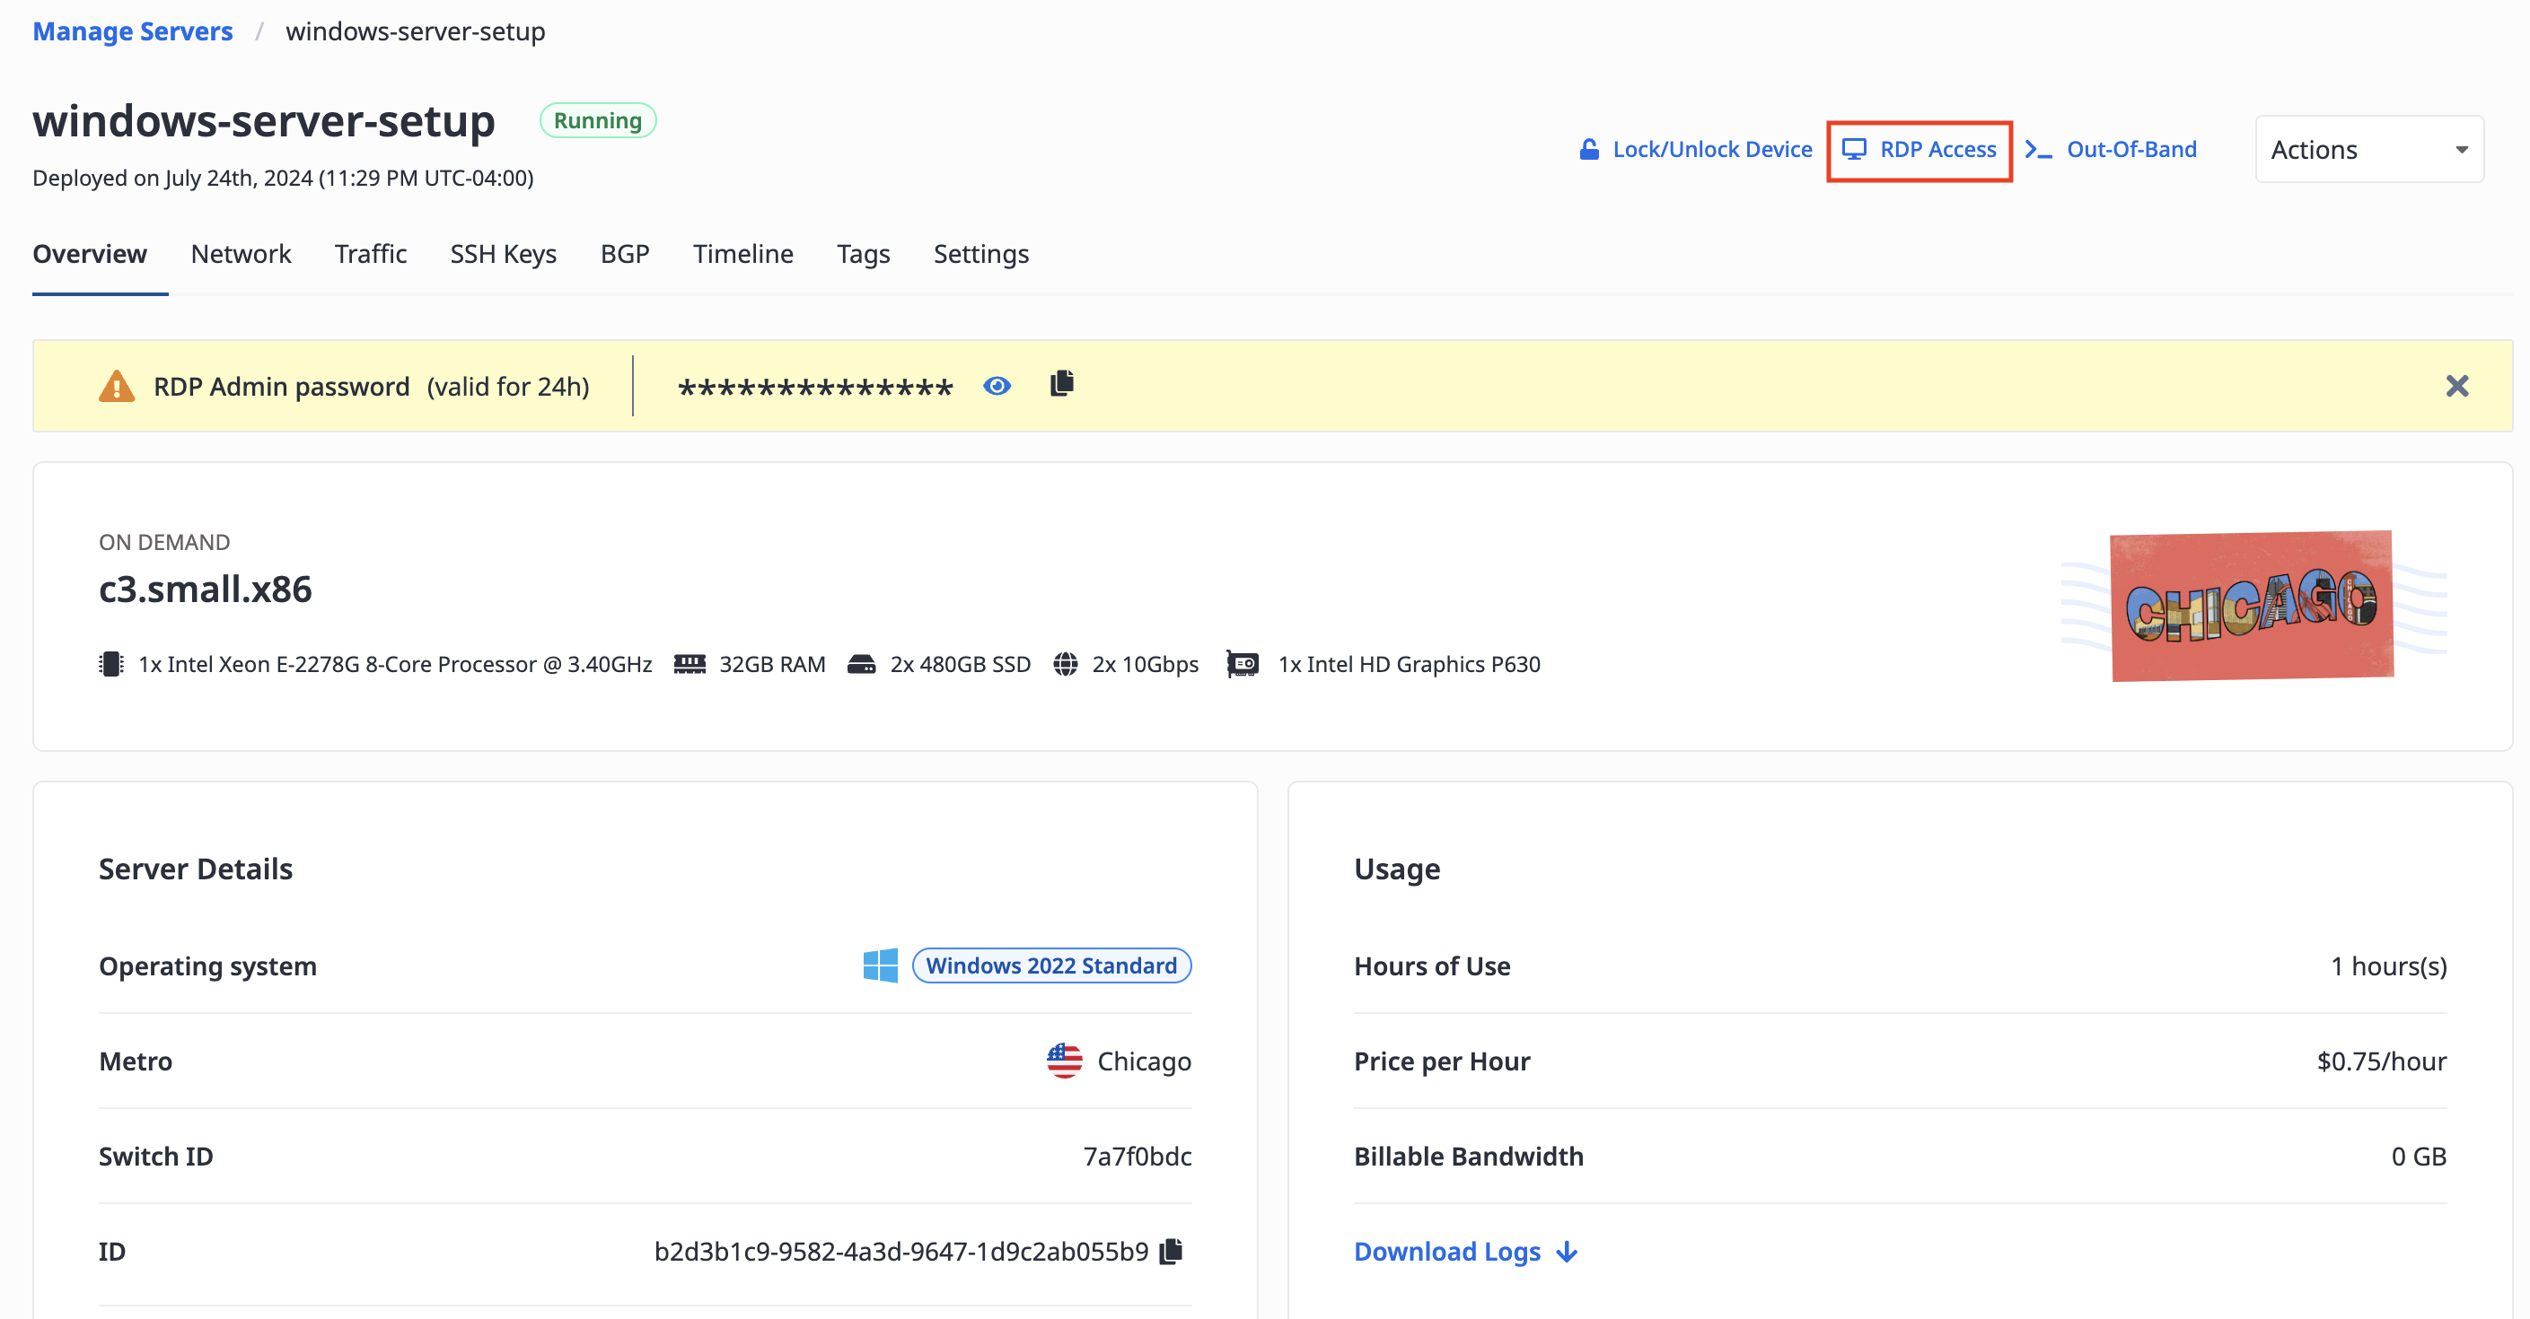Image resolution: width=2530 pixels, height=1319 pixels.
Task: Click the processor chip icon
Action: [x=111, y=664]
